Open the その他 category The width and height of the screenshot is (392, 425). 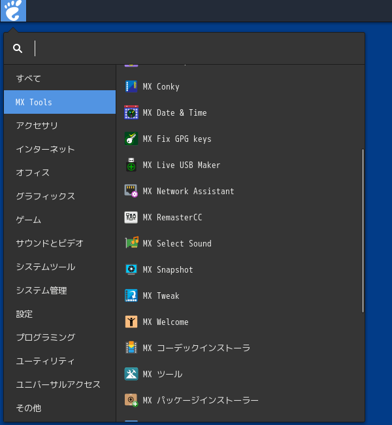pos(60,408)
